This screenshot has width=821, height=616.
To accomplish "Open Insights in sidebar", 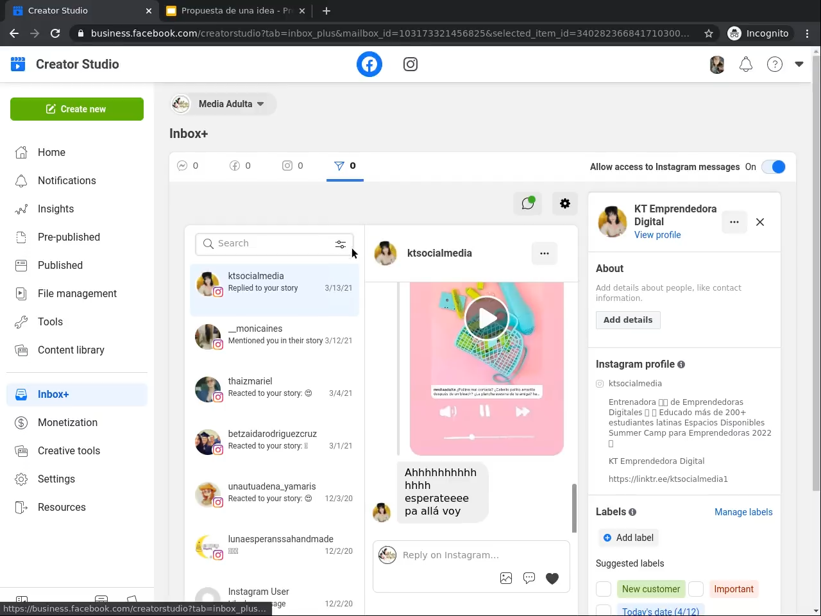I will pos(77,209).
